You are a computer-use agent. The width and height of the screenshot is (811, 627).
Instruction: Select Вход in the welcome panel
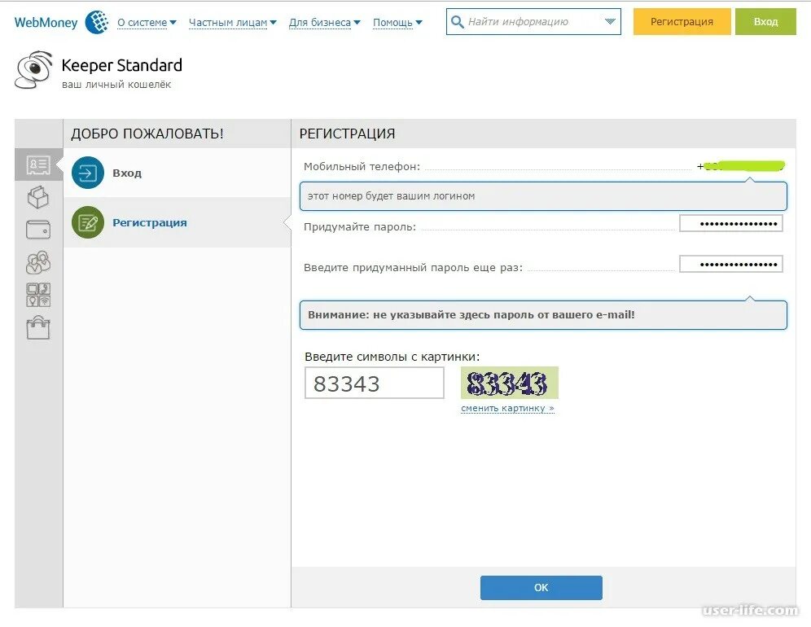(177, 173)
